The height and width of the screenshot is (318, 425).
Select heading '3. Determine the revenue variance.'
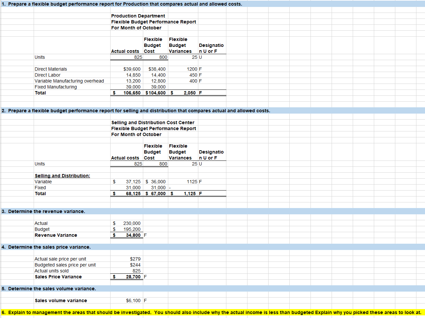coord(43,211)
